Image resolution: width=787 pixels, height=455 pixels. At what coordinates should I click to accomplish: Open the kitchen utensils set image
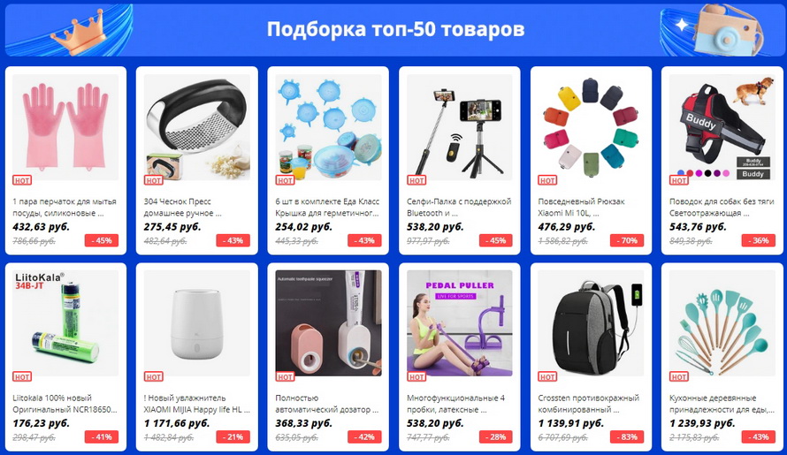(722, 323)
